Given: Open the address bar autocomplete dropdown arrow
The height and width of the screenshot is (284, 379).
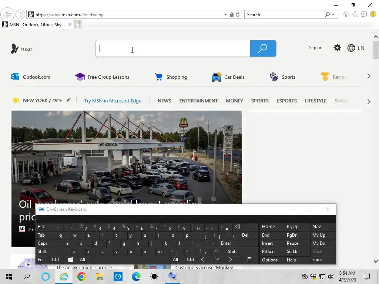Looking at the screenshot, I should pos(225,15).
